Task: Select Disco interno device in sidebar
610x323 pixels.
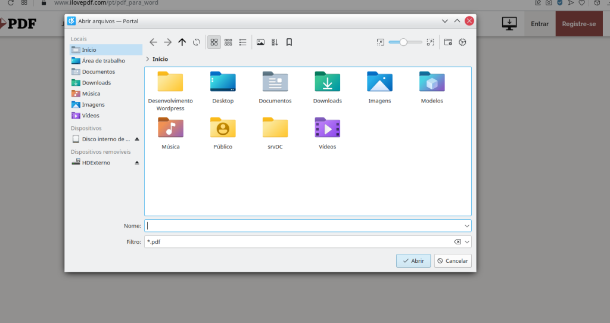Action: 101,139
